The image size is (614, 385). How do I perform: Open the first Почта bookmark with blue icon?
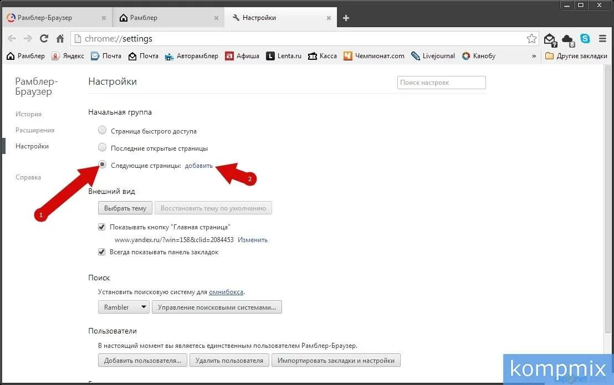click(106, 56)
